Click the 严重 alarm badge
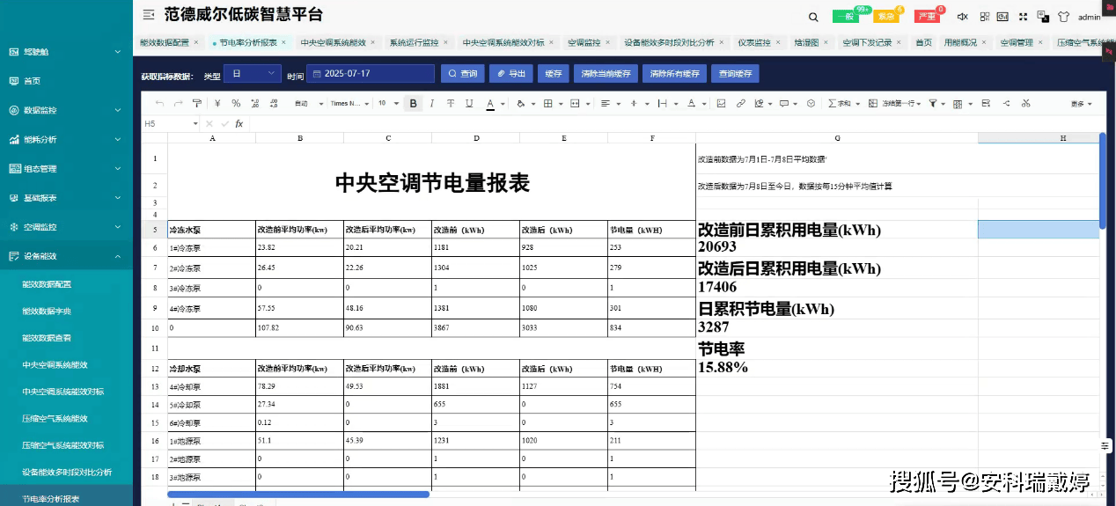This screenshot has height=506, width=1116. tap(927, 17)
